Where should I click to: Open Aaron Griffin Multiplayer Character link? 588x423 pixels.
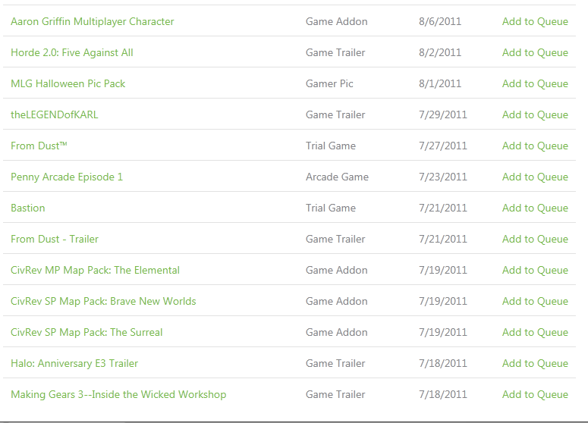coord(93,22)
